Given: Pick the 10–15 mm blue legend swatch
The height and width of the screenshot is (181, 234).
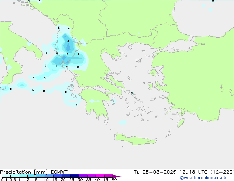Looking at the screenshot, I should pyautogui.click(x=49, y=176).
